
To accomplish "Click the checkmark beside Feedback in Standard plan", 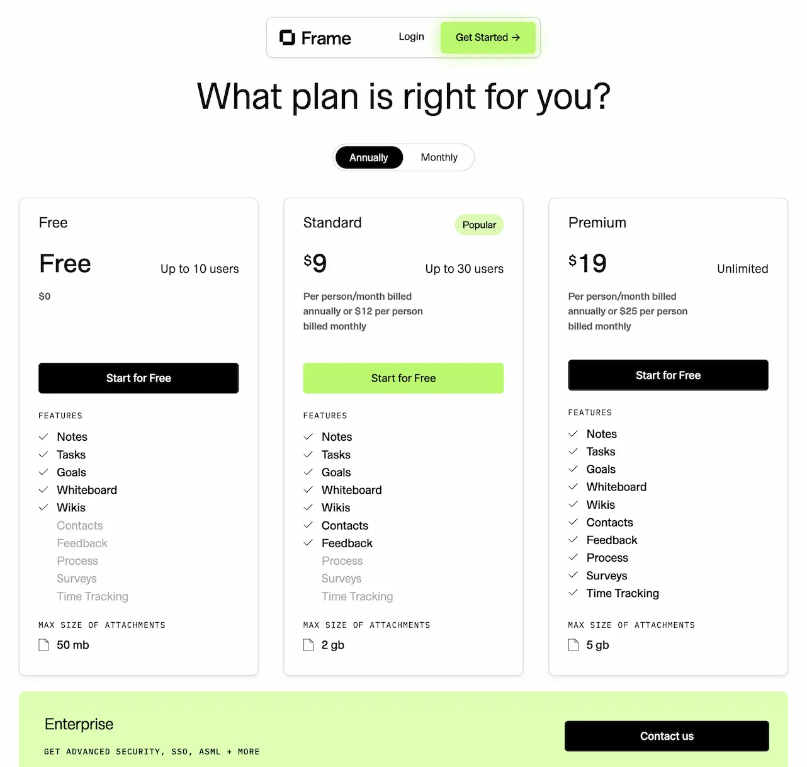I will click(308, 543).
